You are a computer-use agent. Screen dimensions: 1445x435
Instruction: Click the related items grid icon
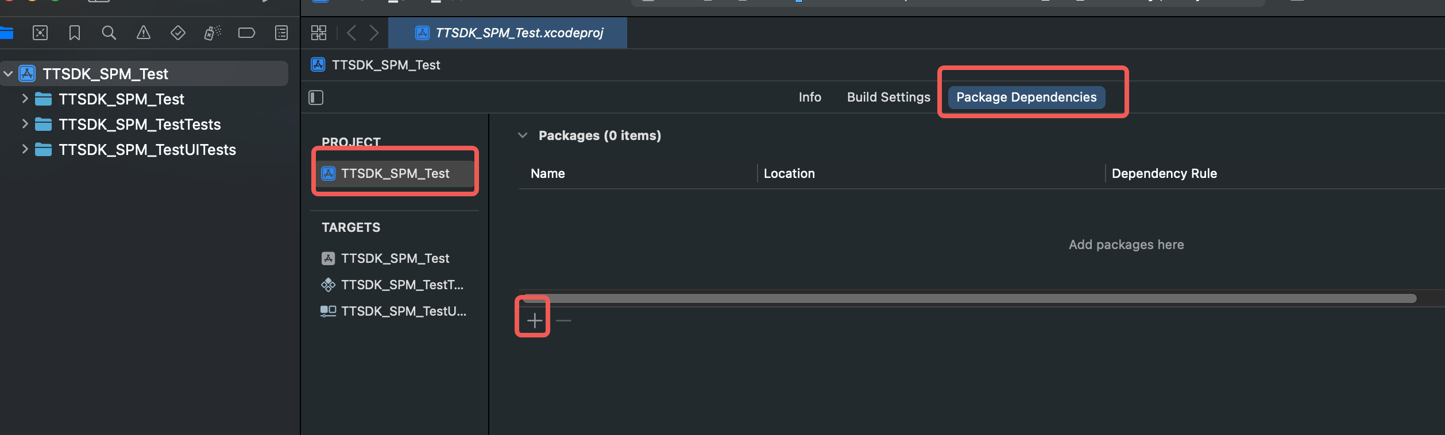[x=319, y=33]
